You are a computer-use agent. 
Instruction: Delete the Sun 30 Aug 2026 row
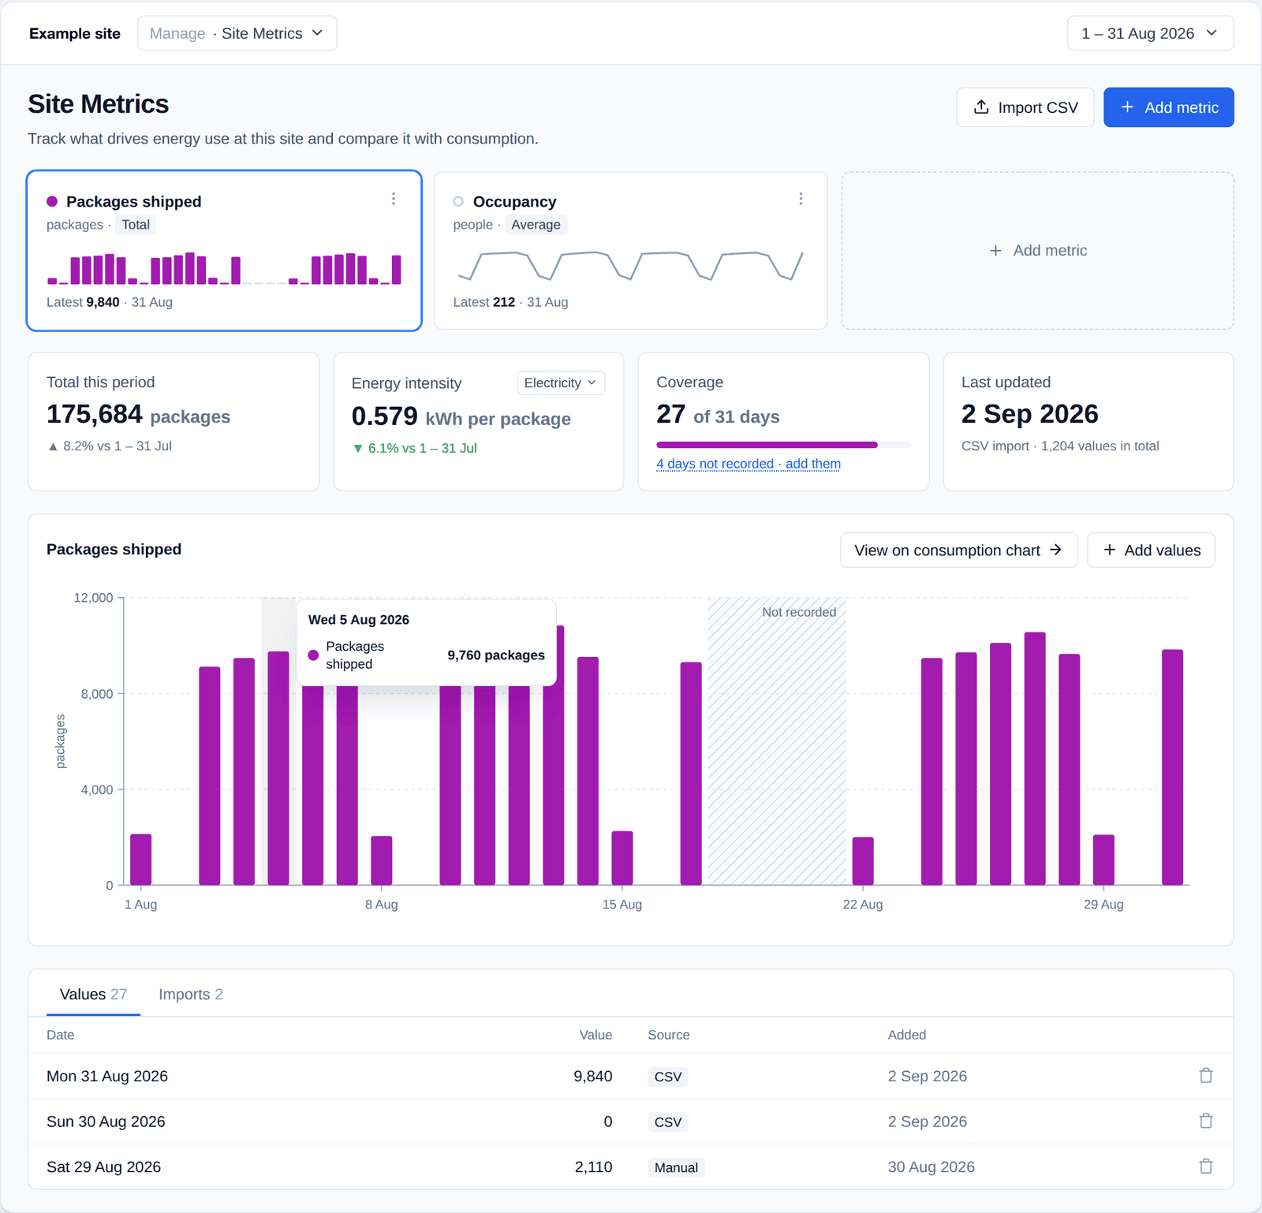coord(1206,1121)
